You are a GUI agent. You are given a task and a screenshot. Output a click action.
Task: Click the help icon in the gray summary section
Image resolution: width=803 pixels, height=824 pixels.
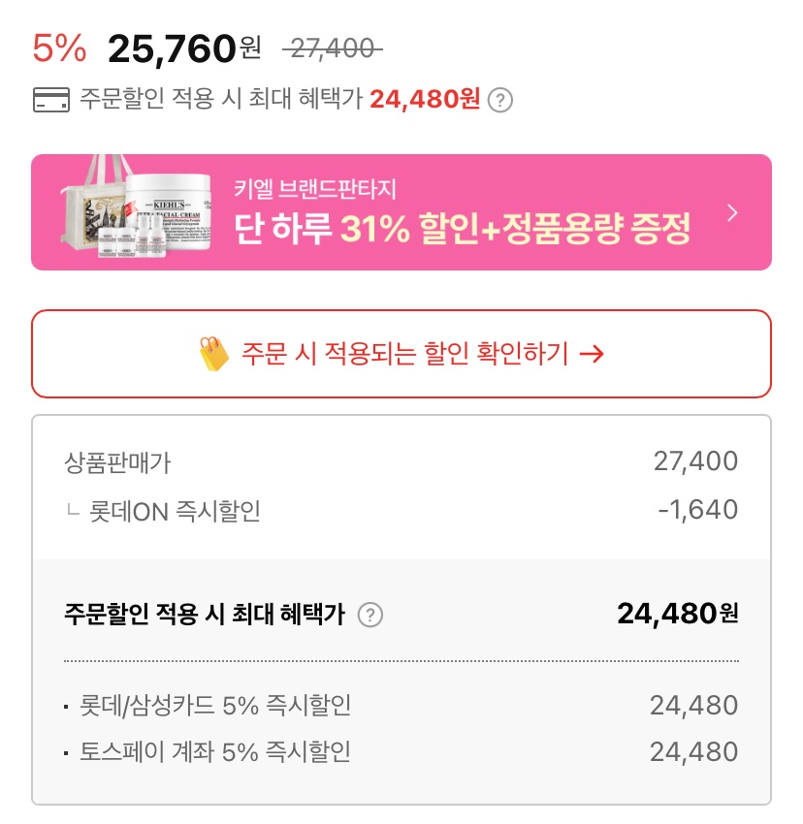(x=370, y=615)
